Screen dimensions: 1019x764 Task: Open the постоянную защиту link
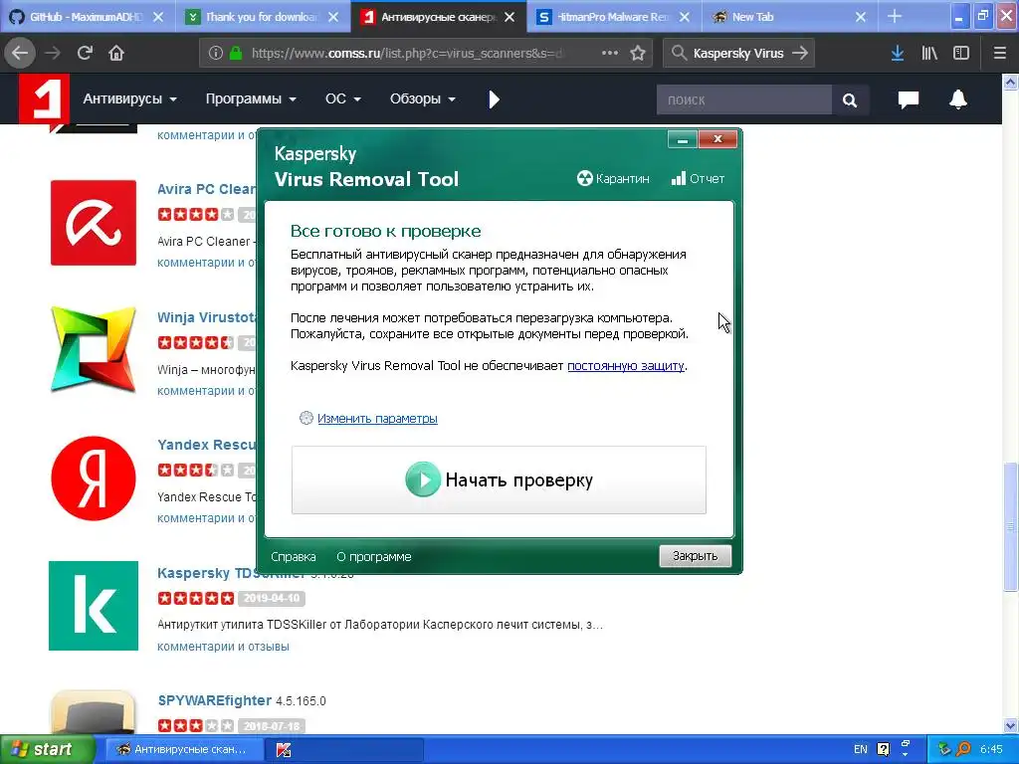(625, 366)
